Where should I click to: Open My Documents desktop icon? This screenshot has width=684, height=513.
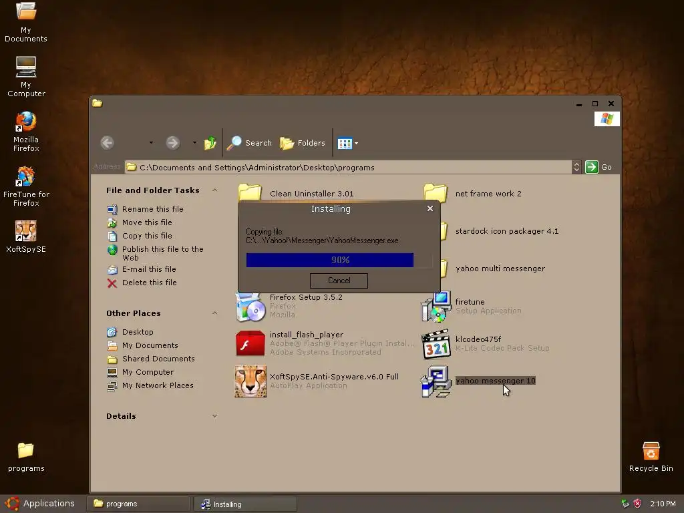26,22
